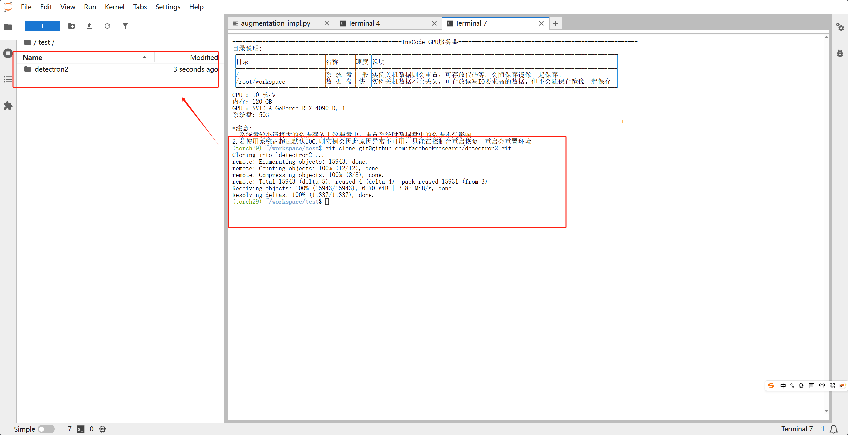Open the Help menu
848x435 pixels.
pos(196,7)
